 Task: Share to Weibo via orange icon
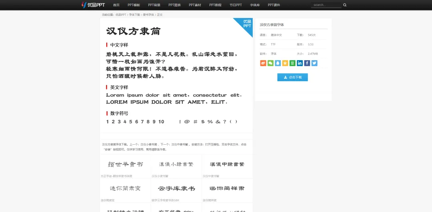coord(263,63)
